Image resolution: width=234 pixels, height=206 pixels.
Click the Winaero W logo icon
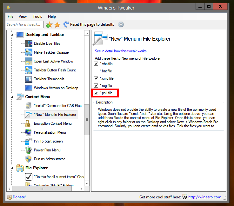[x=185, y=197]
